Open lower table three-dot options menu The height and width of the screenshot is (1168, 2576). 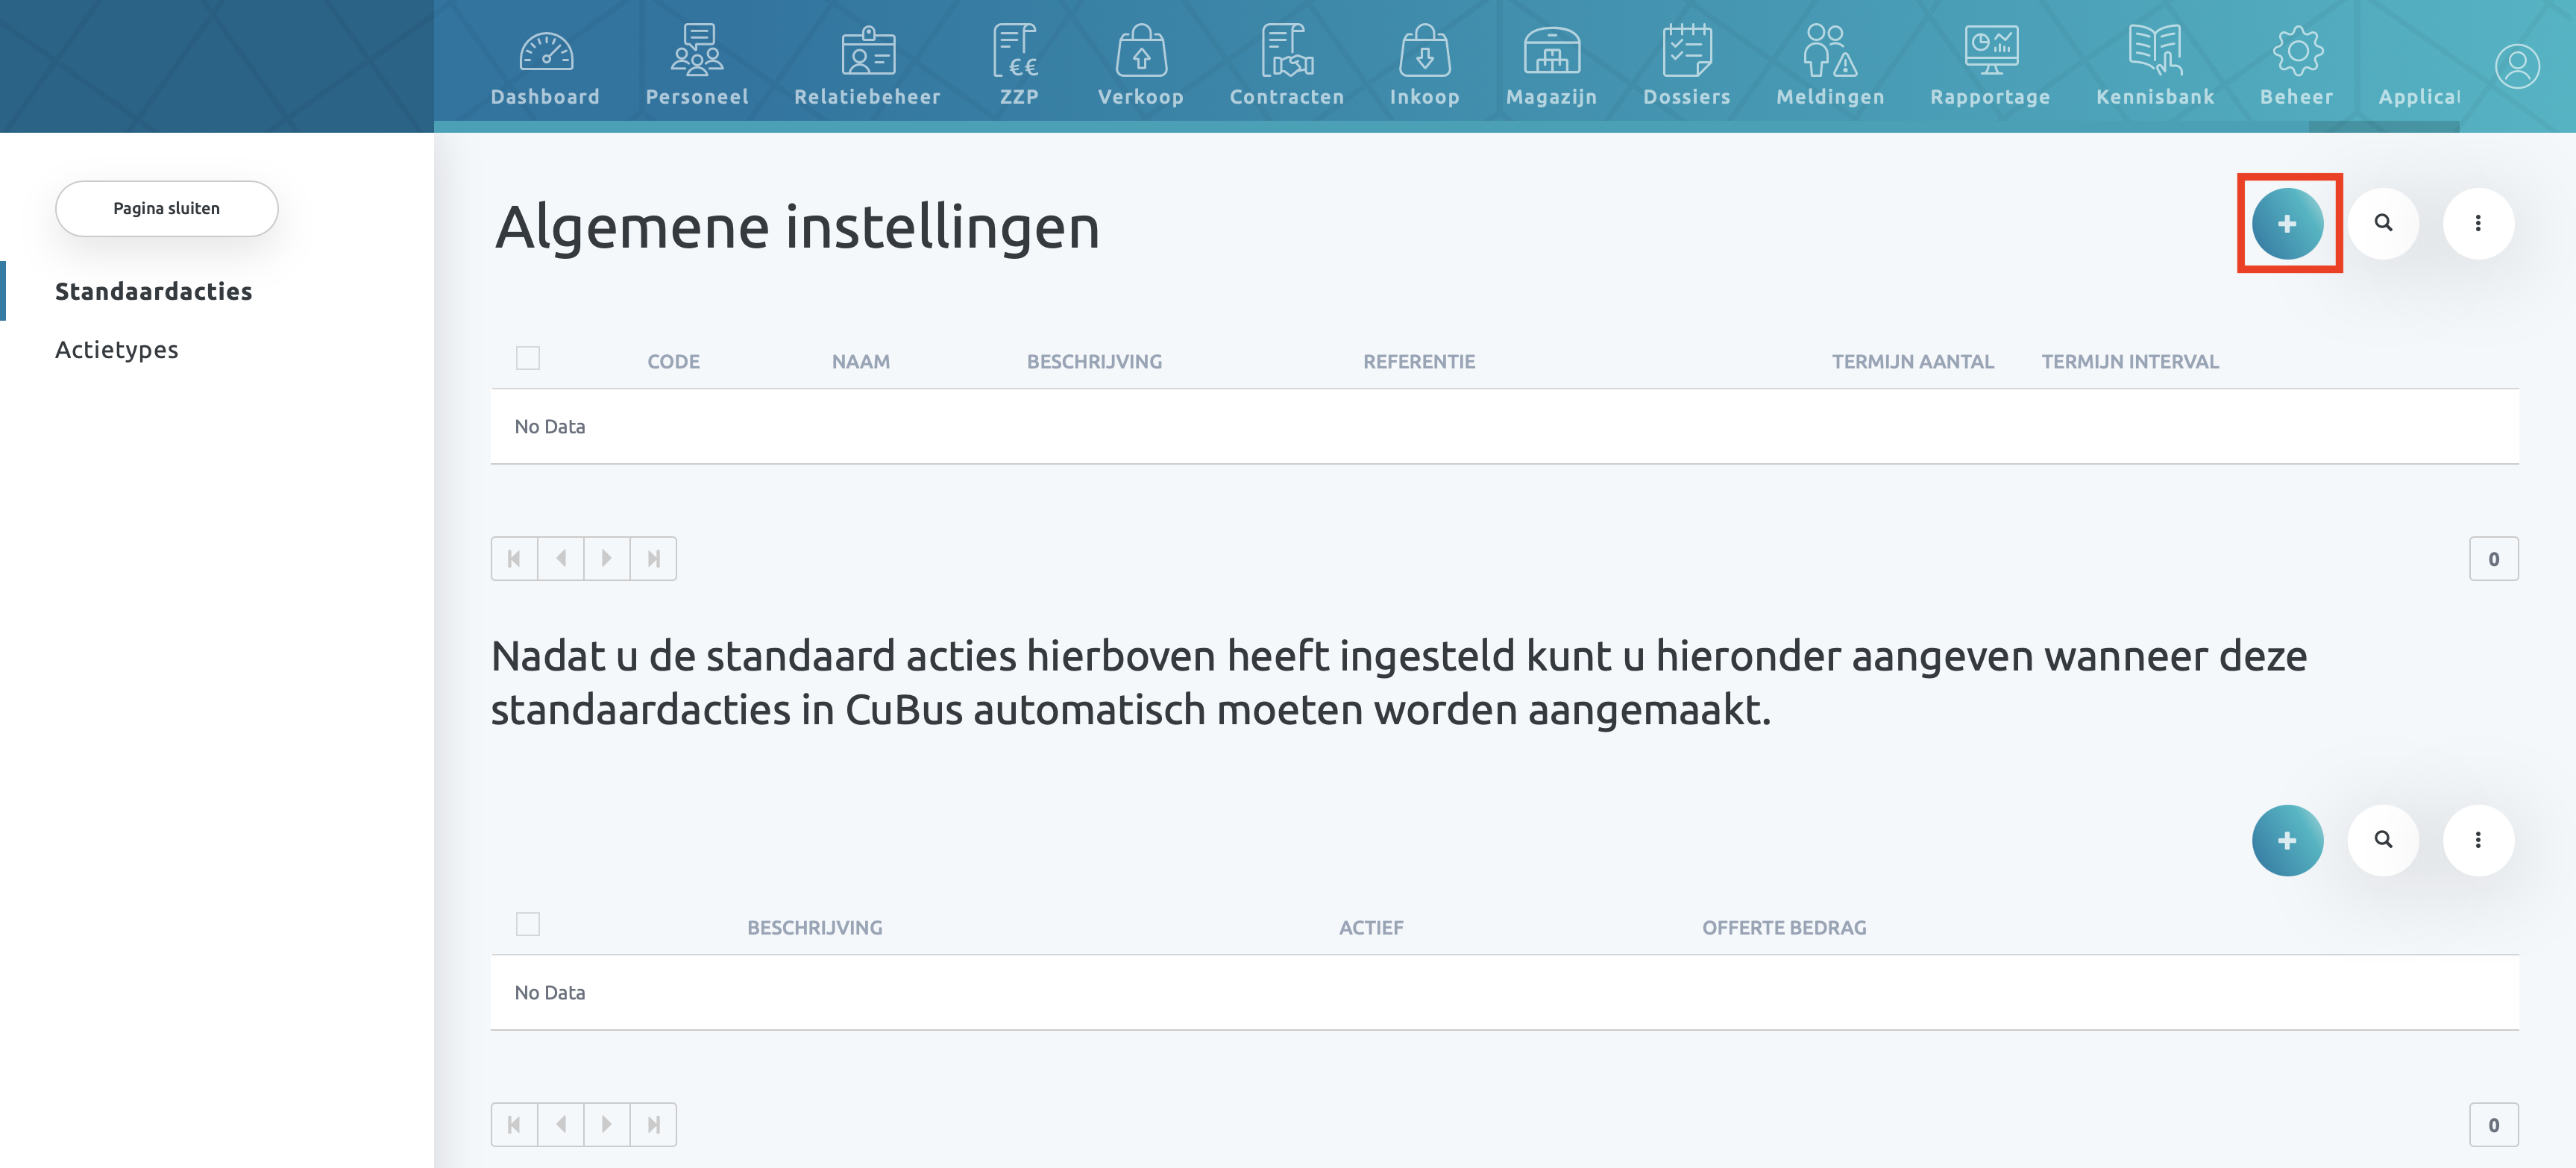[x=2477, y=840]
